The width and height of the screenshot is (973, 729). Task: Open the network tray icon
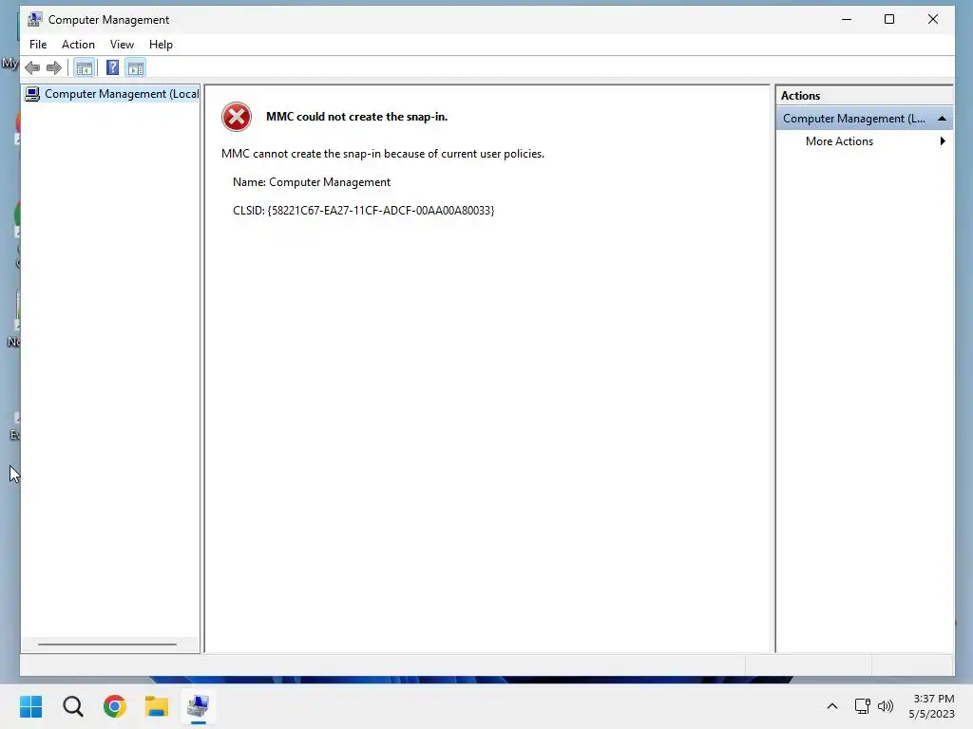pos(863,706)
